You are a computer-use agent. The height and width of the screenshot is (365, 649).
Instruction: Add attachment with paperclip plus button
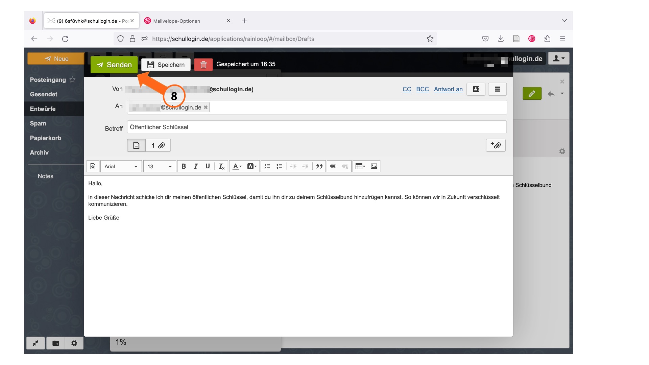click(496, 145)
